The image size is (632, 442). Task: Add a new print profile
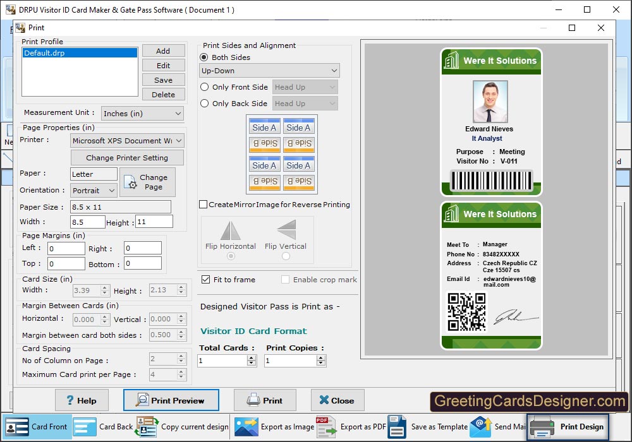point(163,51)
